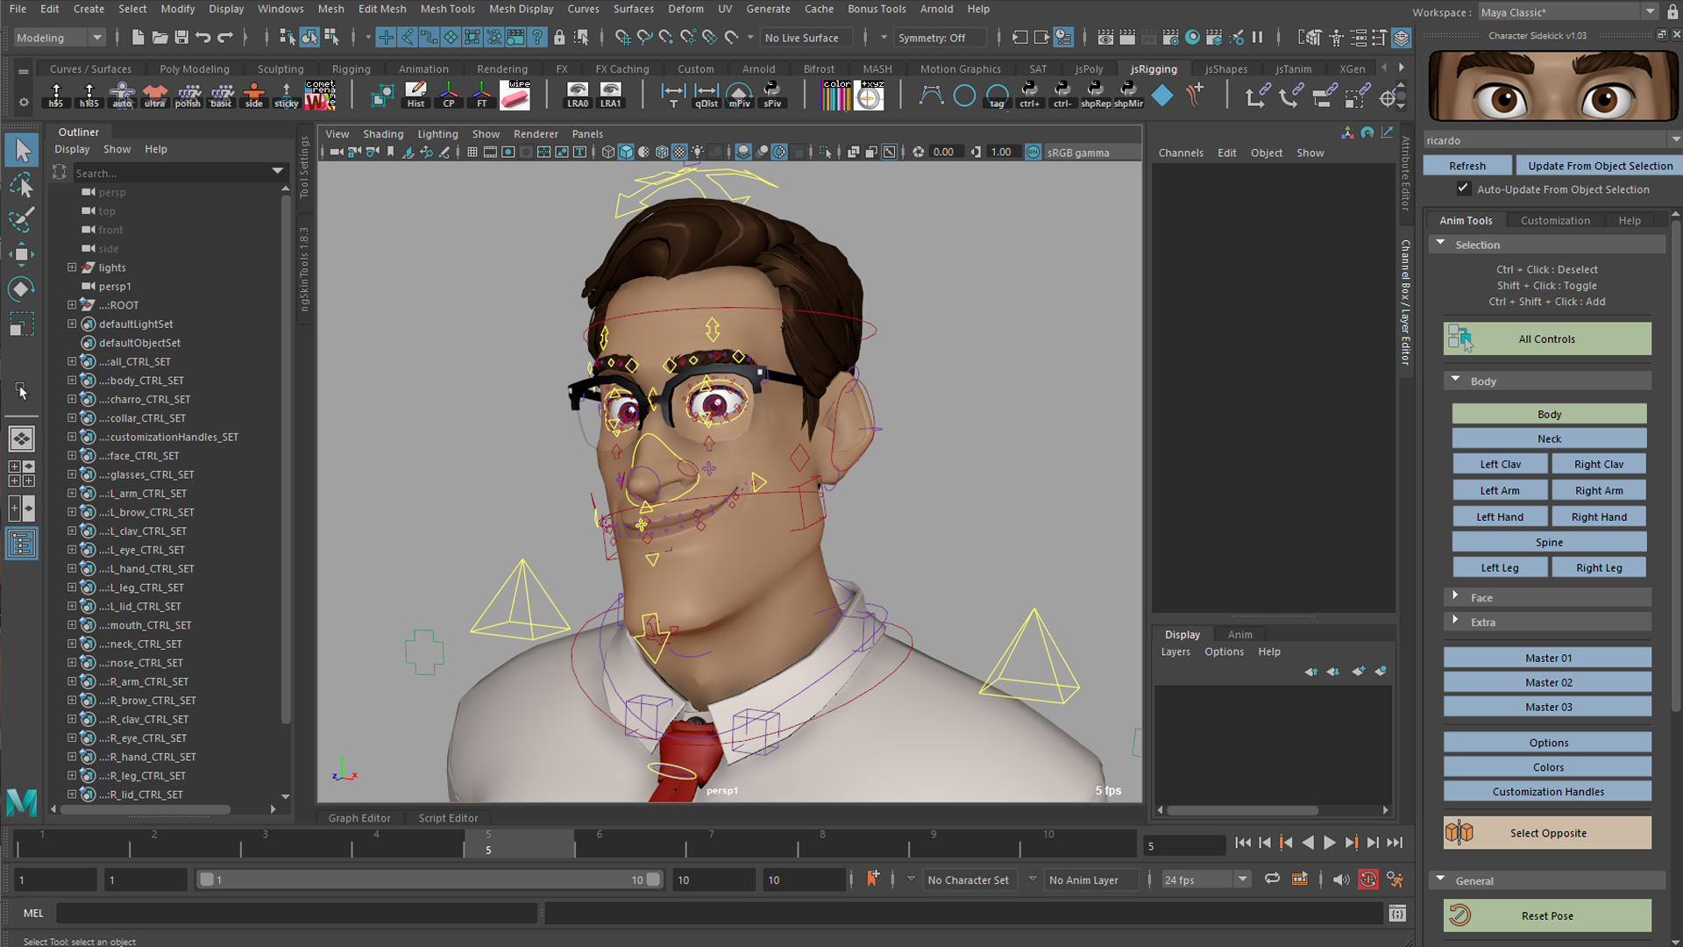
Task: Open the Graph Editor panel
Action: tap(359, 818)
